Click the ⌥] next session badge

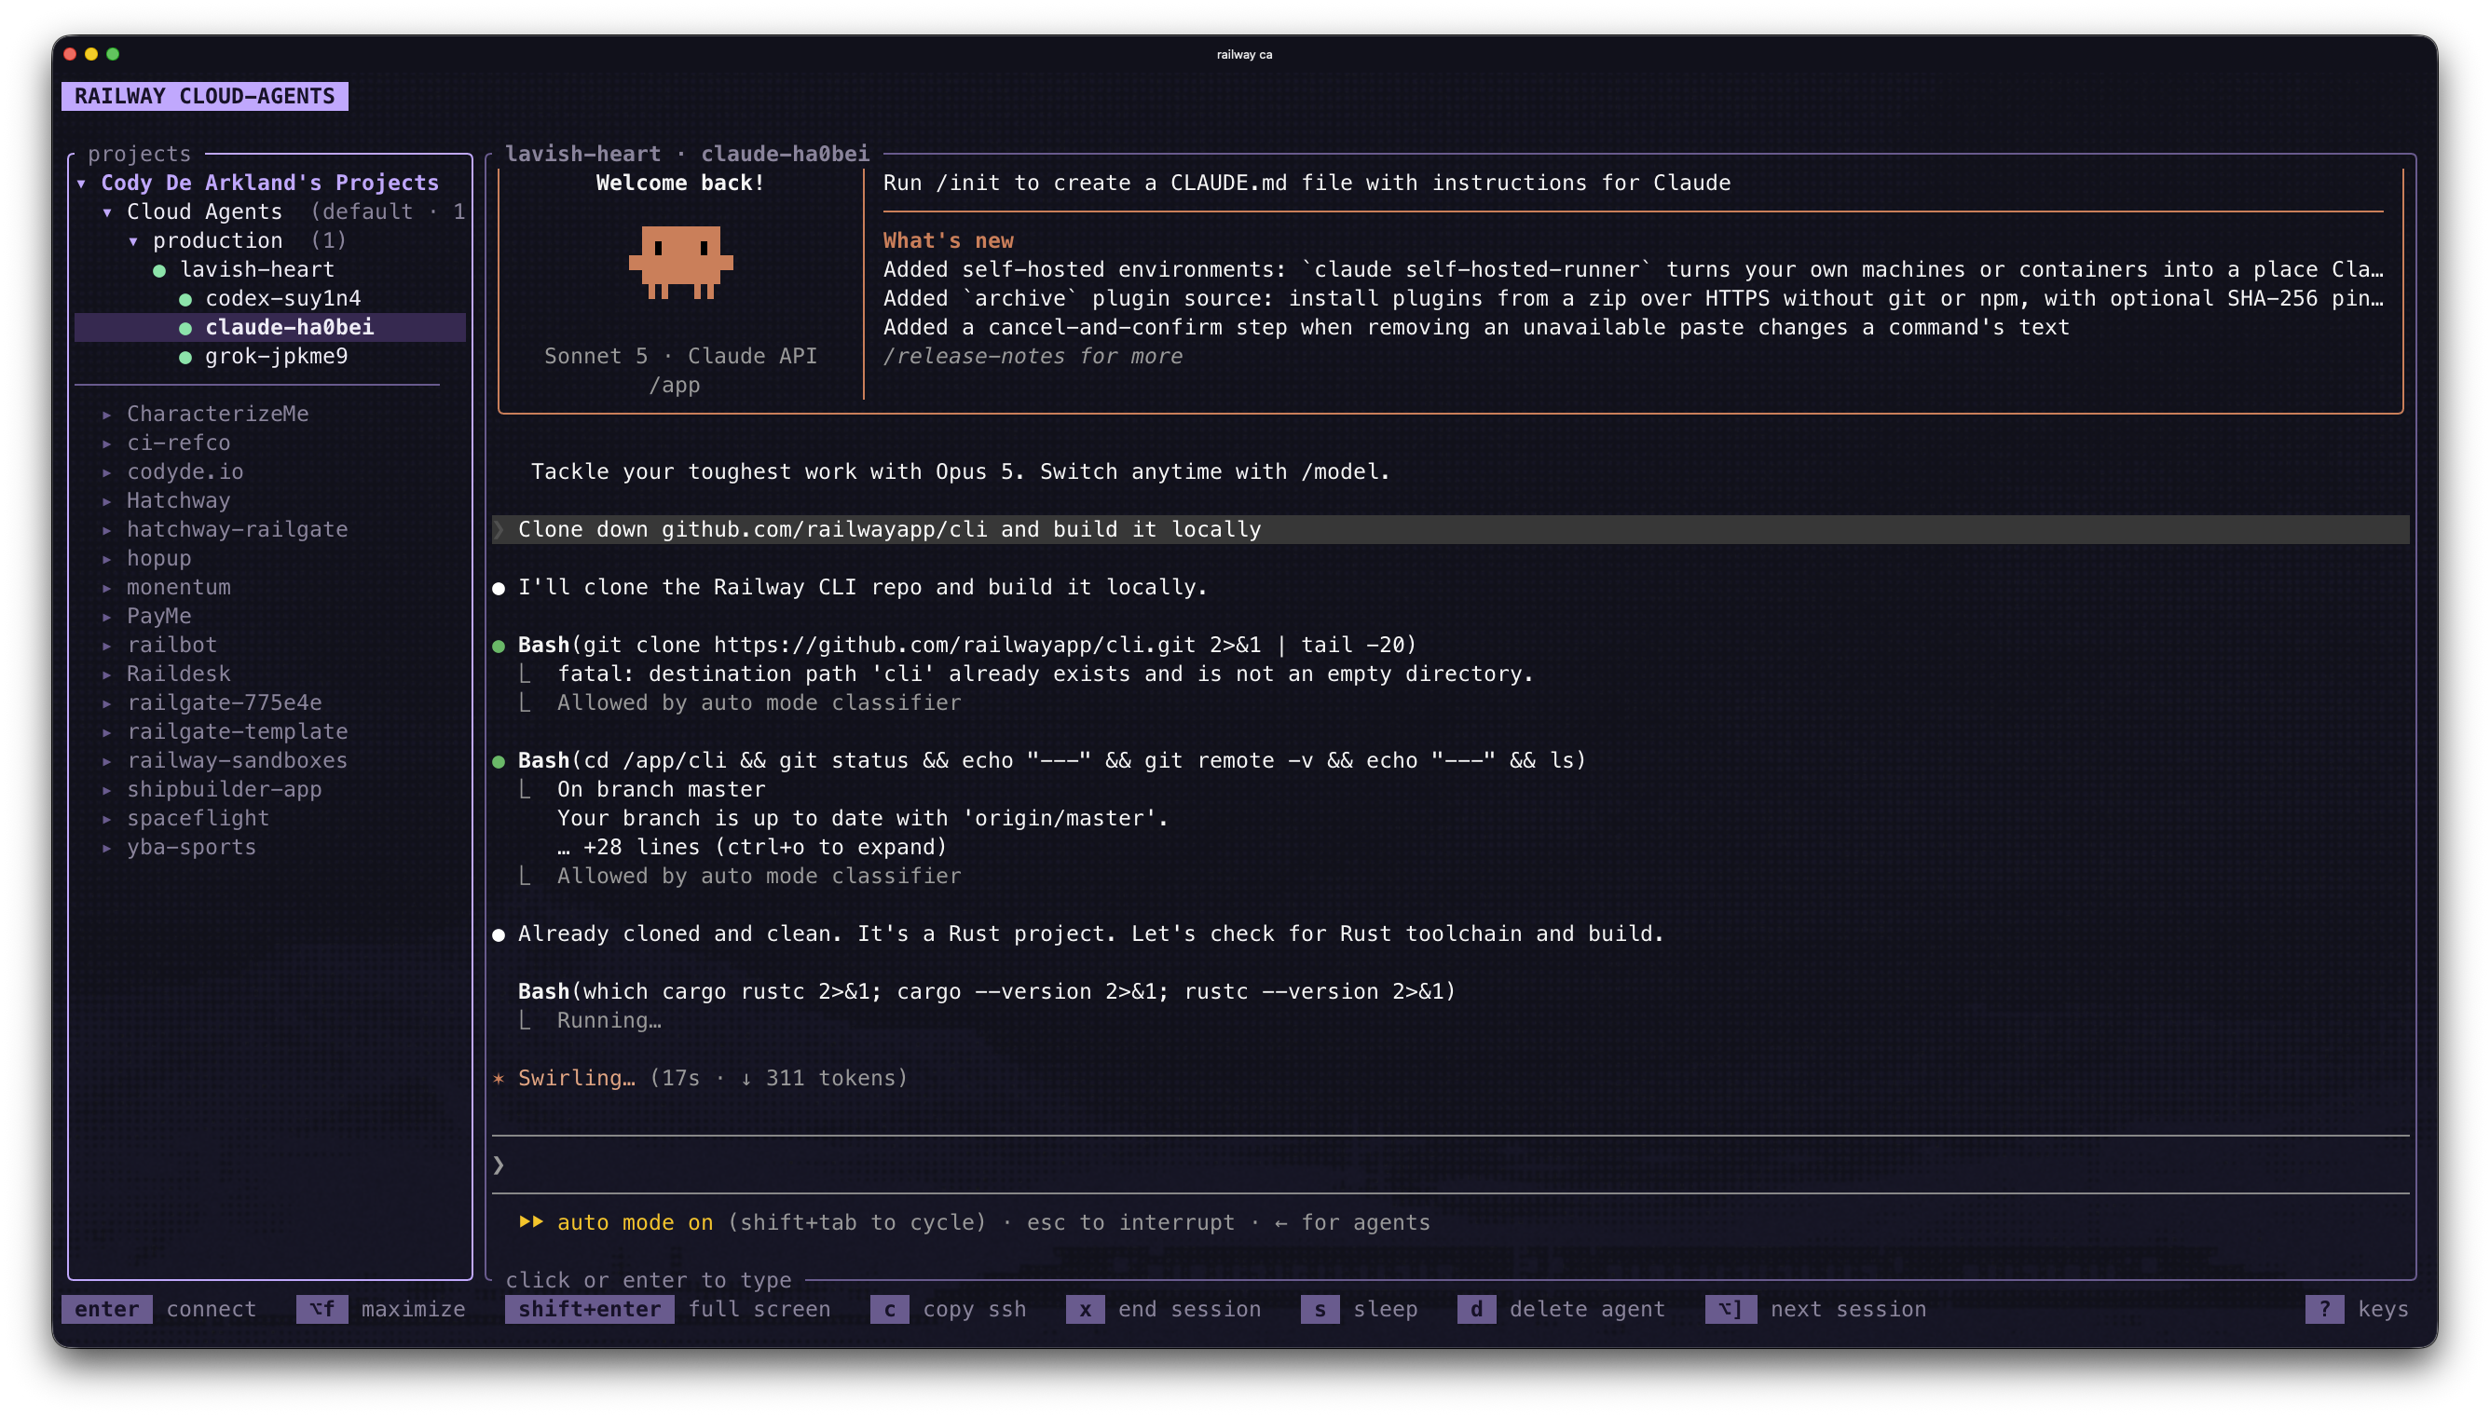pos(1731,1310)
